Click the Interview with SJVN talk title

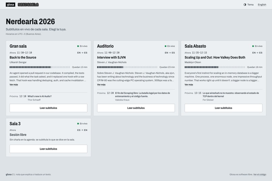(111, 57)
